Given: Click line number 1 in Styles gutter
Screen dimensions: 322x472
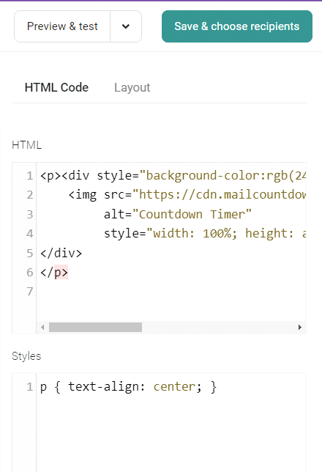Looking at the screenshot, I should [x=29, y=387].
